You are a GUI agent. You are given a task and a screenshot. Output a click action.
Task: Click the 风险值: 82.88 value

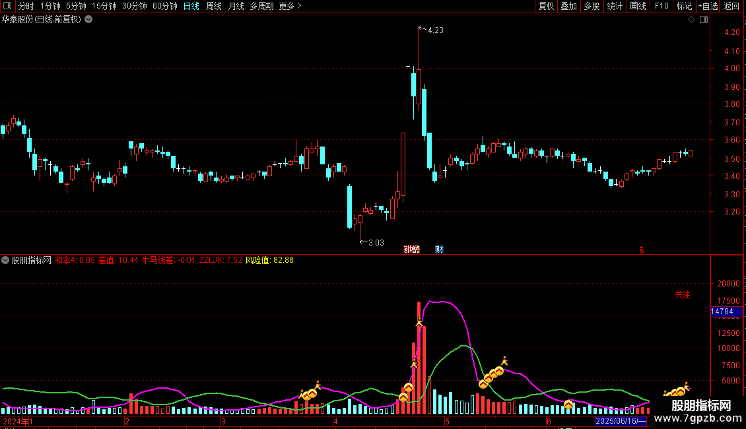[x=269, y=260]
